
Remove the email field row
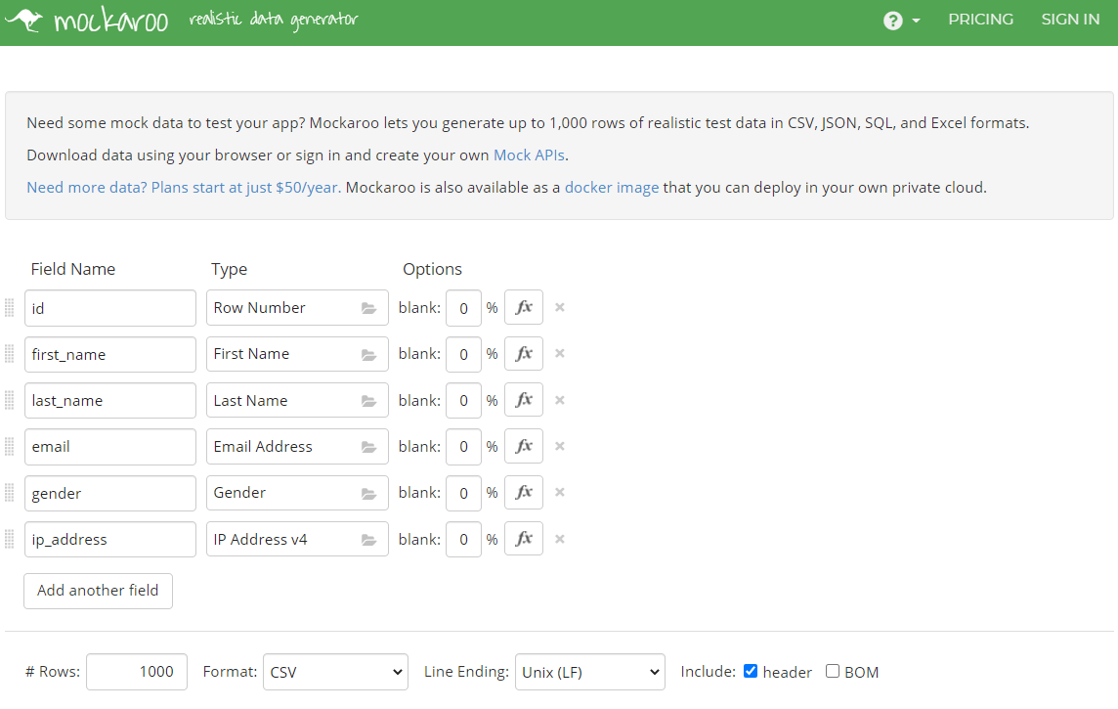click(560, 447)
